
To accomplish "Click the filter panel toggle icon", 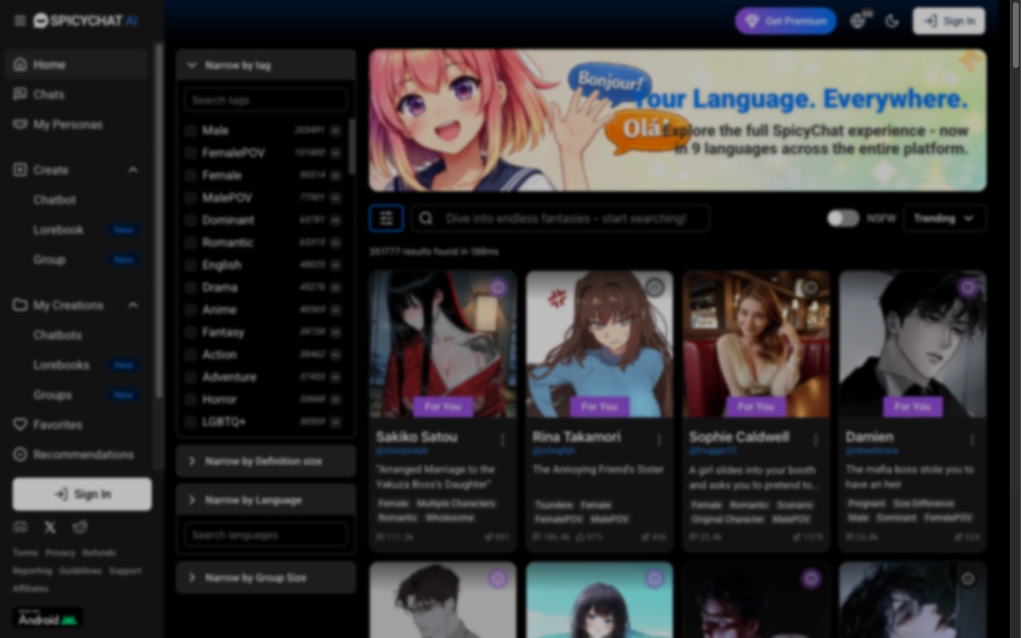I will pos(386,218).
